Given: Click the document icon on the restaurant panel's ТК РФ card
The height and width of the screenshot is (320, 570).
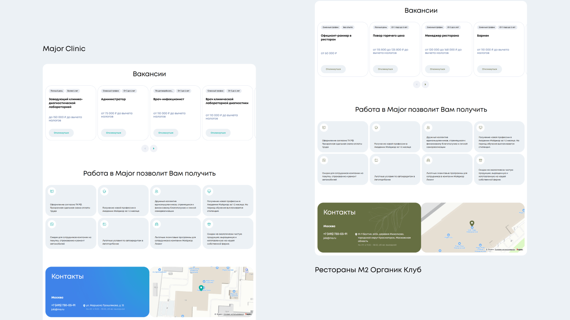Looking at the screenshot, I should coord(324,127).
